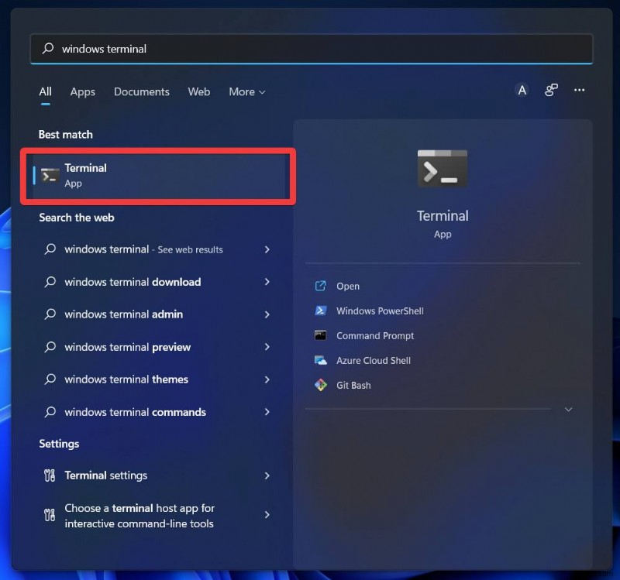Screen dimensions: 620x580
Task: Open Azure Cloud Shell
Action: (371, 360)
